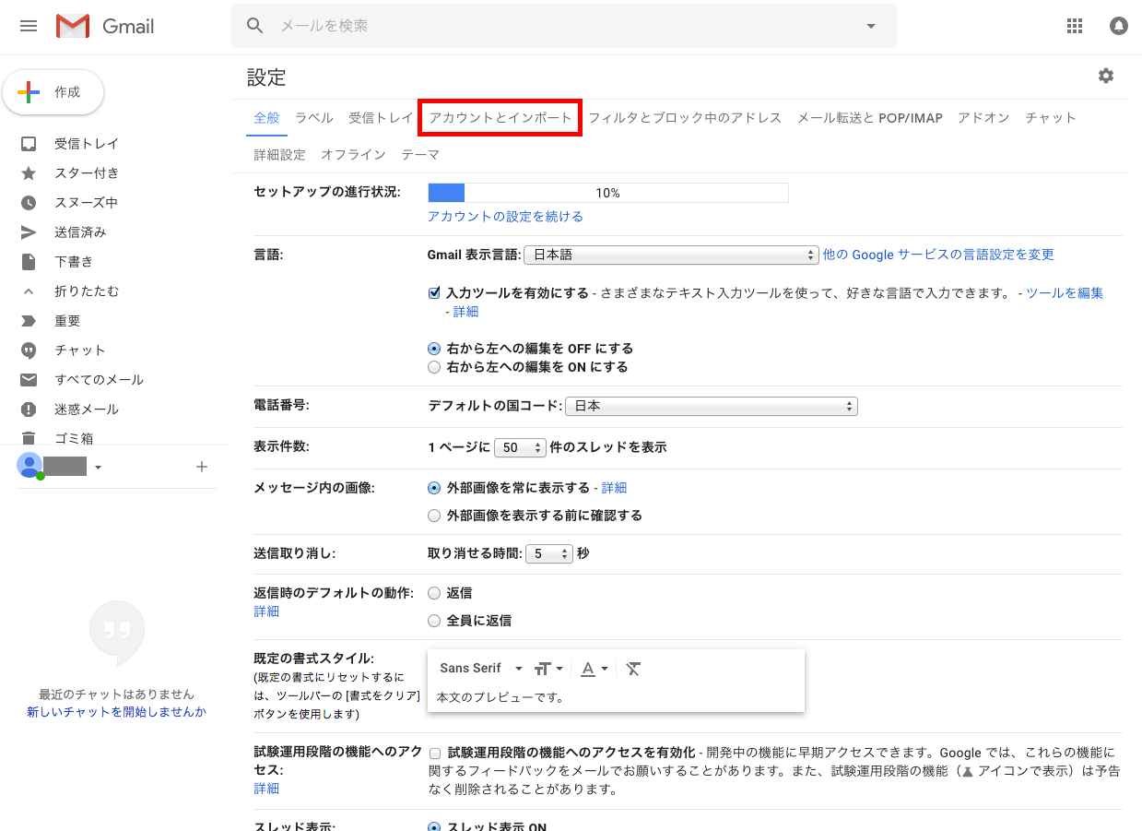
Task: Click the 作成 compose button
Action: 53,92
